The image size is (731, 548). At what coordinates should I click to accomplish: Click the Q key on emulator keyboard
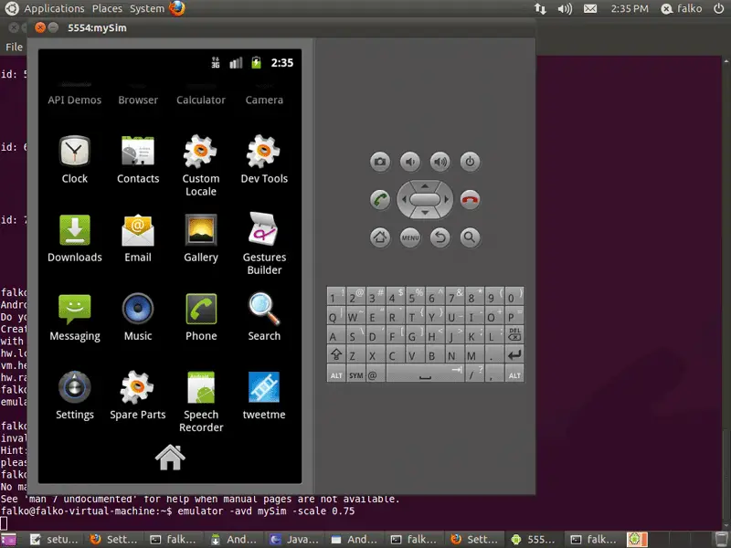click(336, 316)
